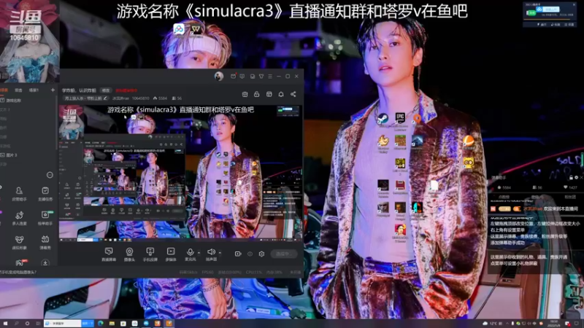Screen dimensions: 584x328
Task: Open 榜单助手 tool
Action: coord(45,218)
